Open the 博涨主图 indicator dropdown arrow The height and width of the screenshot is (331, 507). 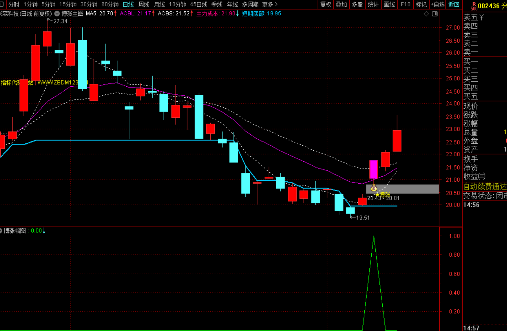point(57,14)
